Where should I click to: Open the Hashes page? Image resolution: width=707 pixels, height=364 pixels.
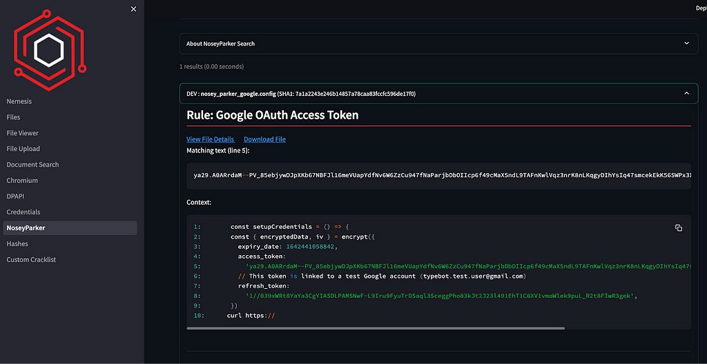17,244
